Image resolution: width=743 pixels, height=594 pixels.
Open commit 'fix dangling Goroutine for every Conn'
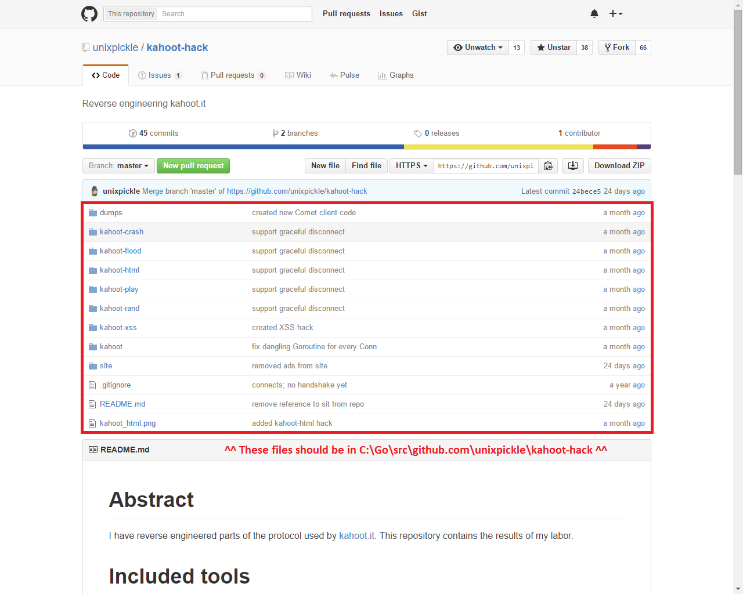pyautogui.click(x=314, y=347)
